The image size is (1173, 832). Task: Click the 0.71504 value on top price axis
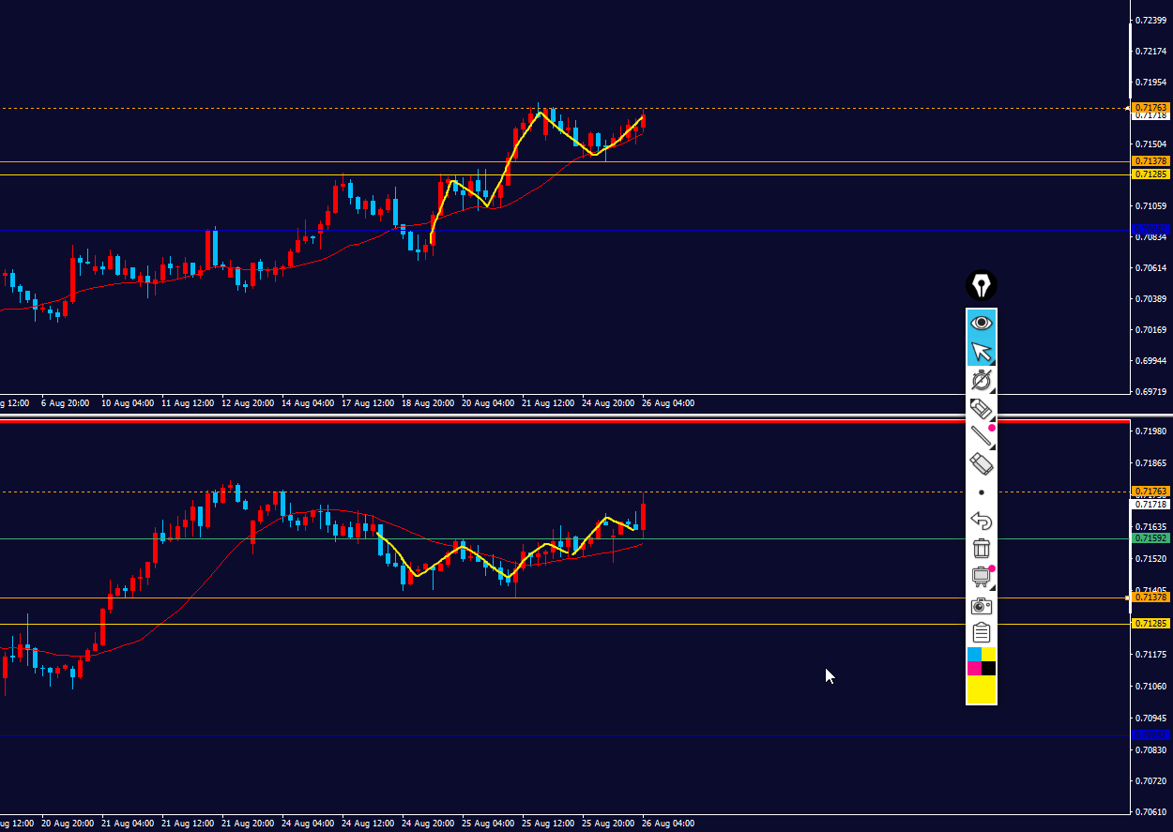1150,144
